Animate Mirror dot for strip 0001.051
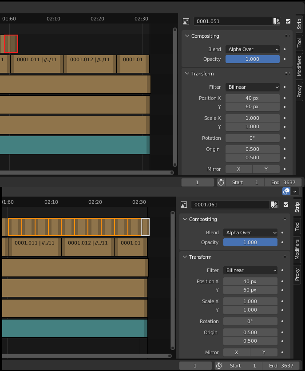This screenshot has height=371, width=305. click(x=285, y=169)
